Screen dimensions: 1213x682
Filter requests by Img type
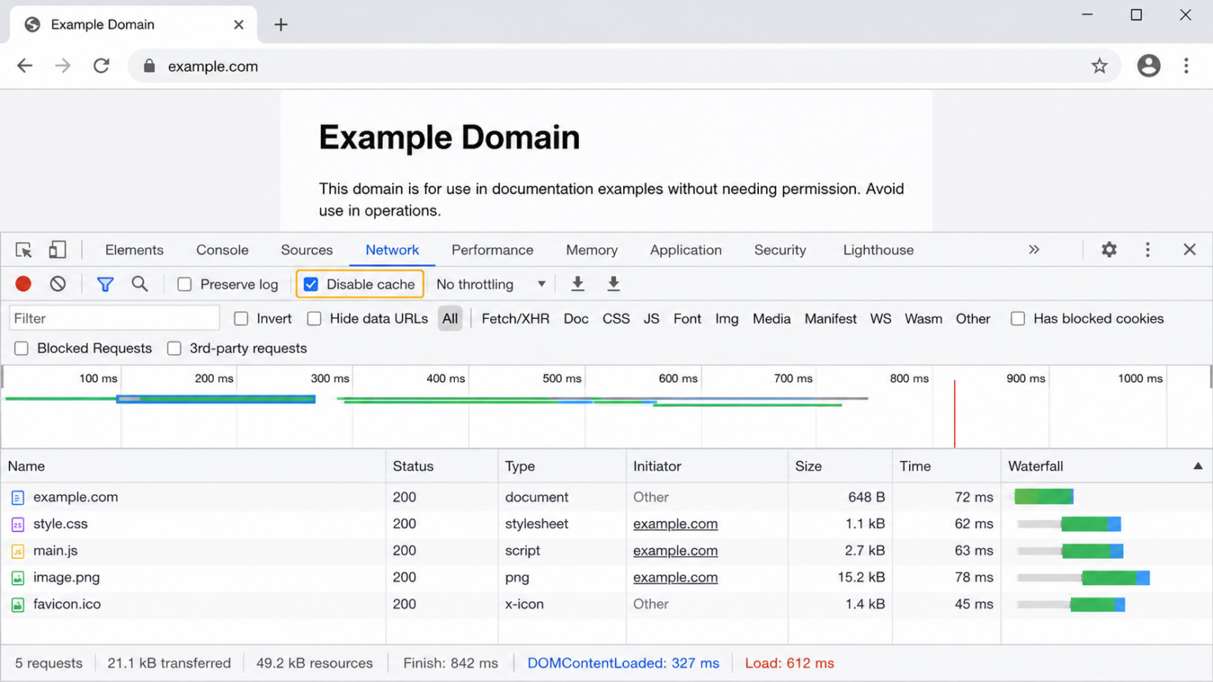(727, 319)
